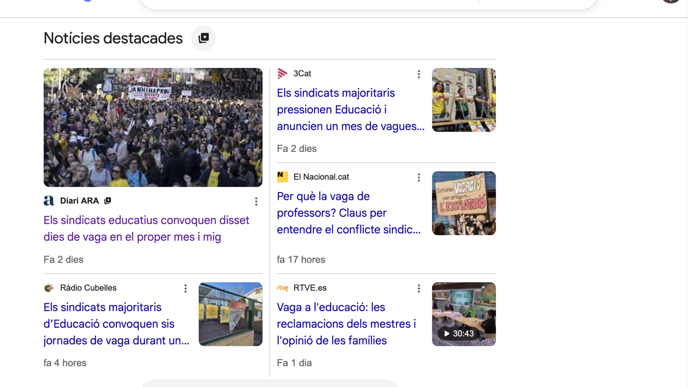This screenshot has width=688, height=387.
Task: Click the full coverage icon beside Notícies destacades
Action: [x=203, y=38]
